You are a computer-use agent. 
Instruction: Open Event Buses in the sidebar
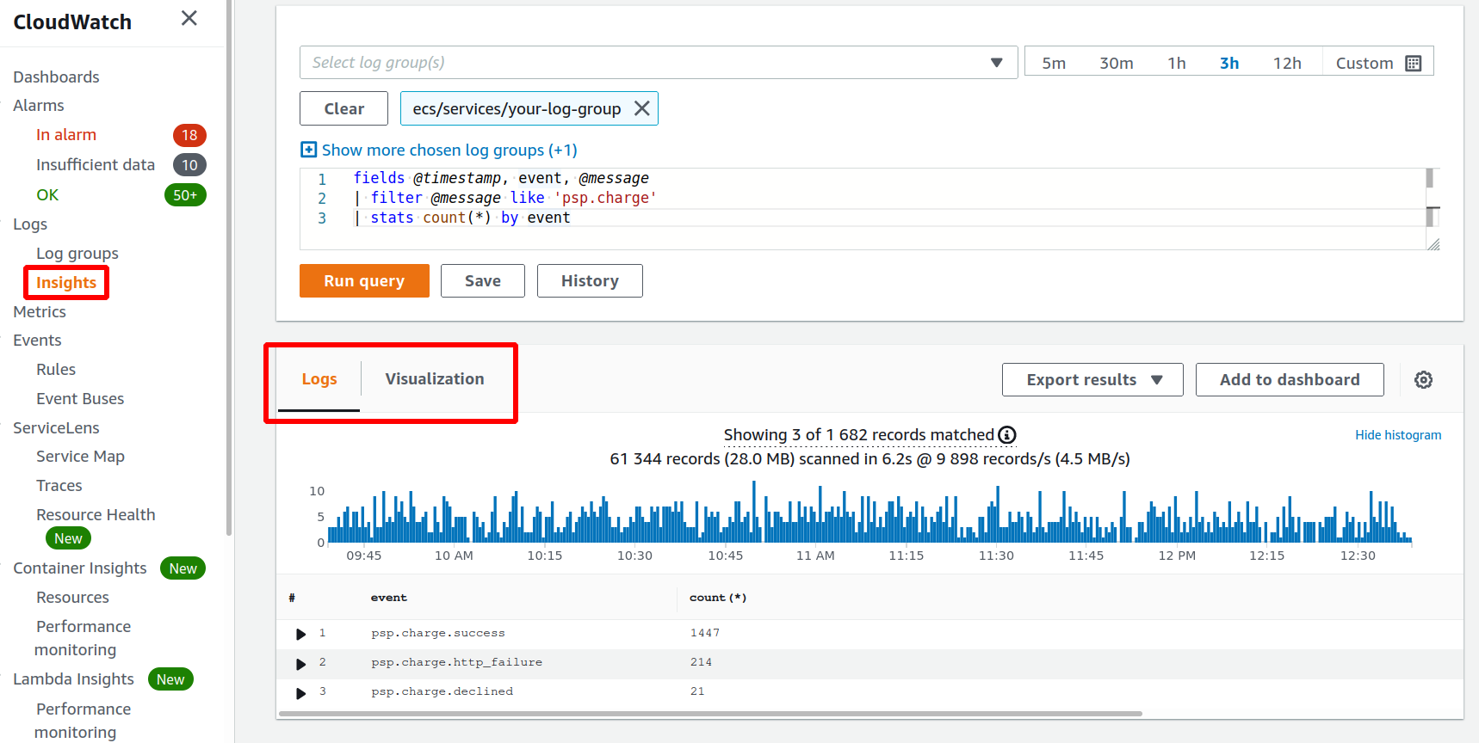[80, 399]
